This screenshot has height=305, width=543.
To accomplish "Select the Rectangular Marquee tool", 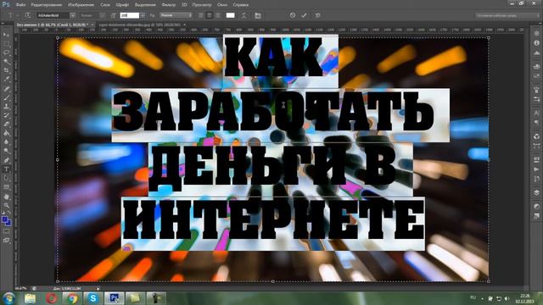I will coord(6,43).
